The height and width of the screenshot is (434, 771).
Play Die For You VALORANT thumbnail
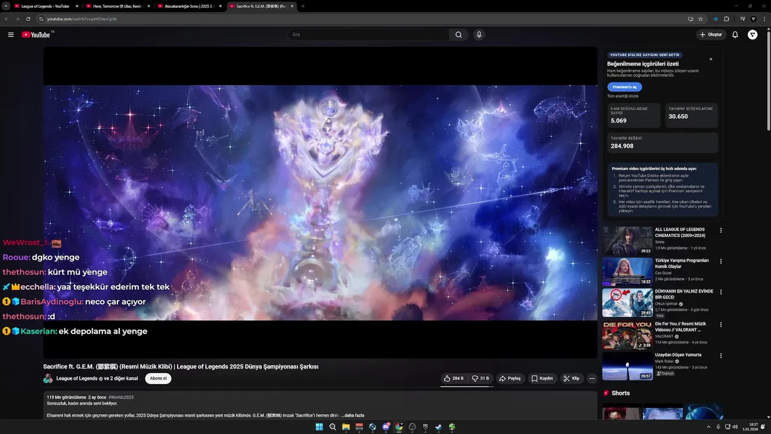pos(628,335)
